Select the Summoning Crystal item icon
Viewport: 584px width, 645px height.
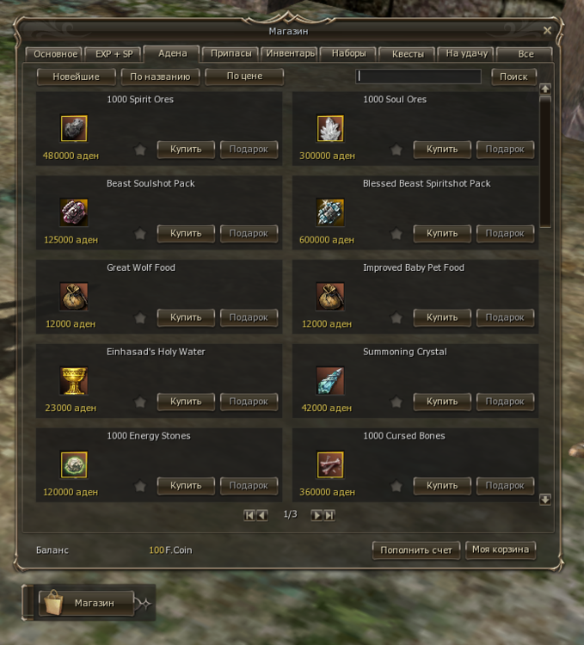(330, 380)
